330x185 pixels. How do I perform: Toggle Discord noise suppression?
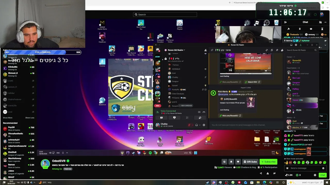tap(199, 112)
